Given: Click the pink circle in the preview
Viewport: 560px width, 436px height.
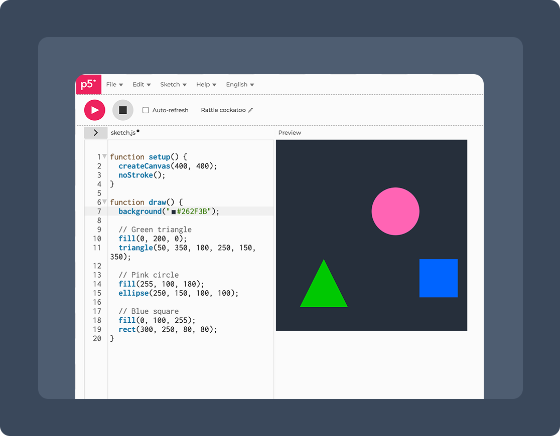Looking at the screenshot, I should (x=395, y=211).
